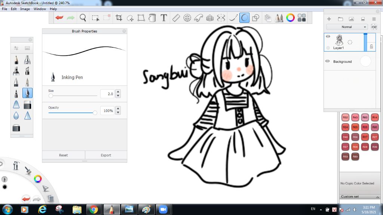The image size is (383, 215).
Task: Open the Draw Shapes tool
Action: tap(255, 18)
